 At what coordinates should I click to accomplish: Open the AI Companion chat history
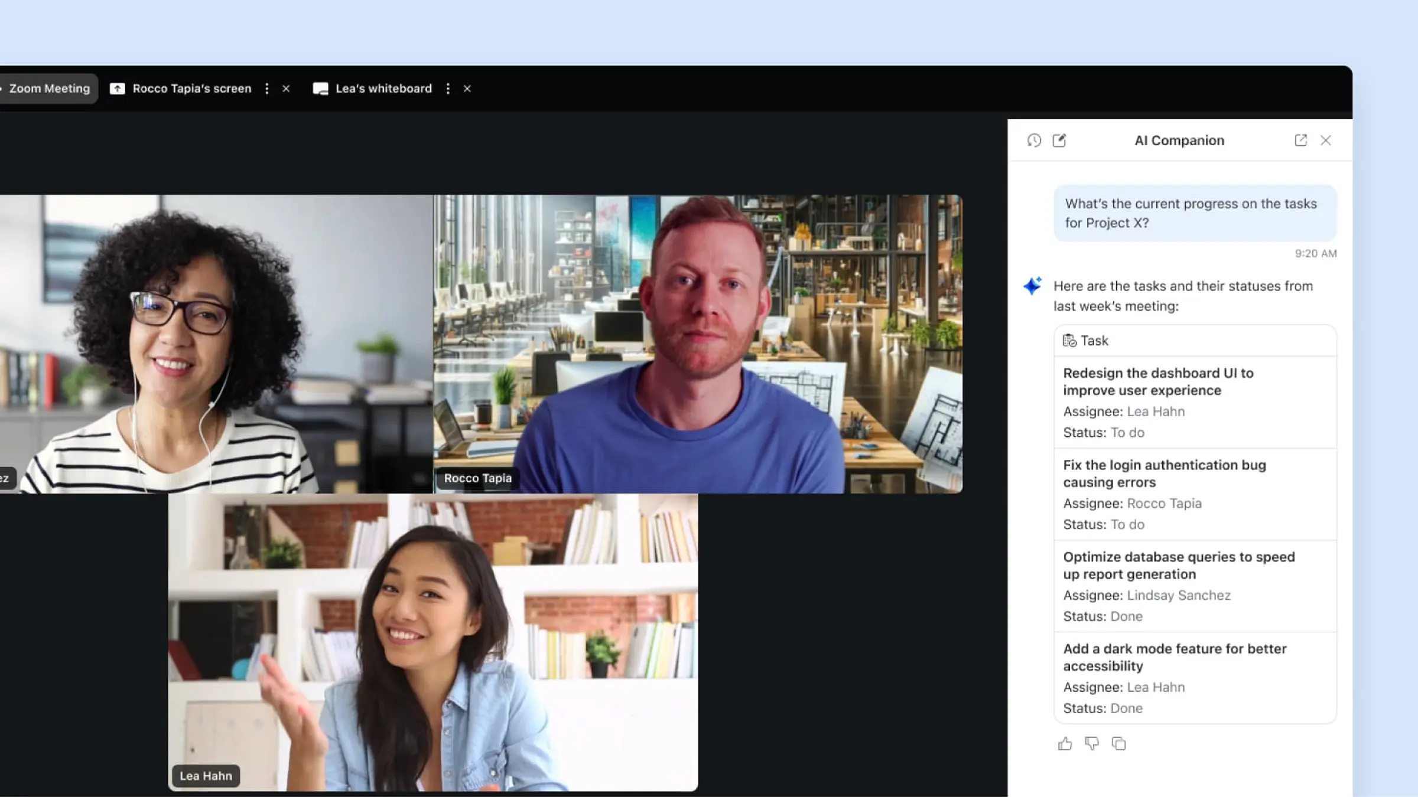(x=1034, y=141)
